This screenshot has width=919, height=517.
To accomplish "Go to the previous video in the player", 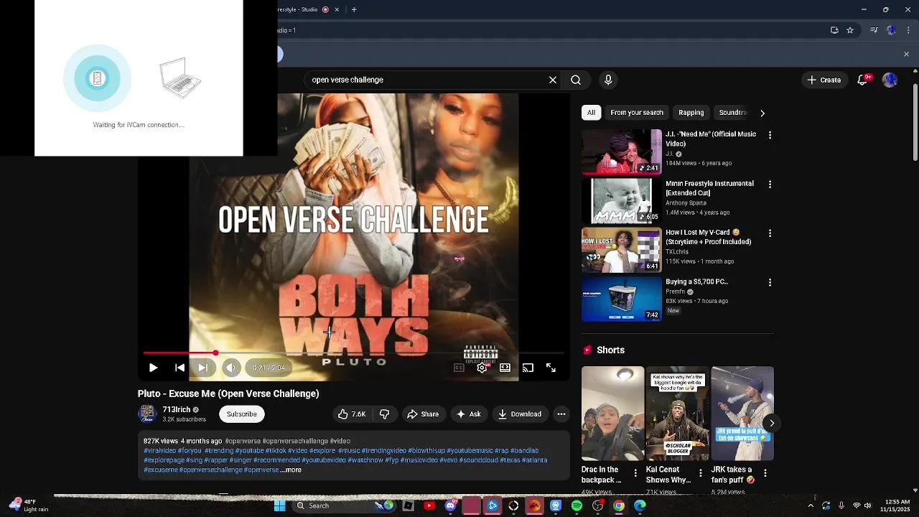I will tap(179, 368).
